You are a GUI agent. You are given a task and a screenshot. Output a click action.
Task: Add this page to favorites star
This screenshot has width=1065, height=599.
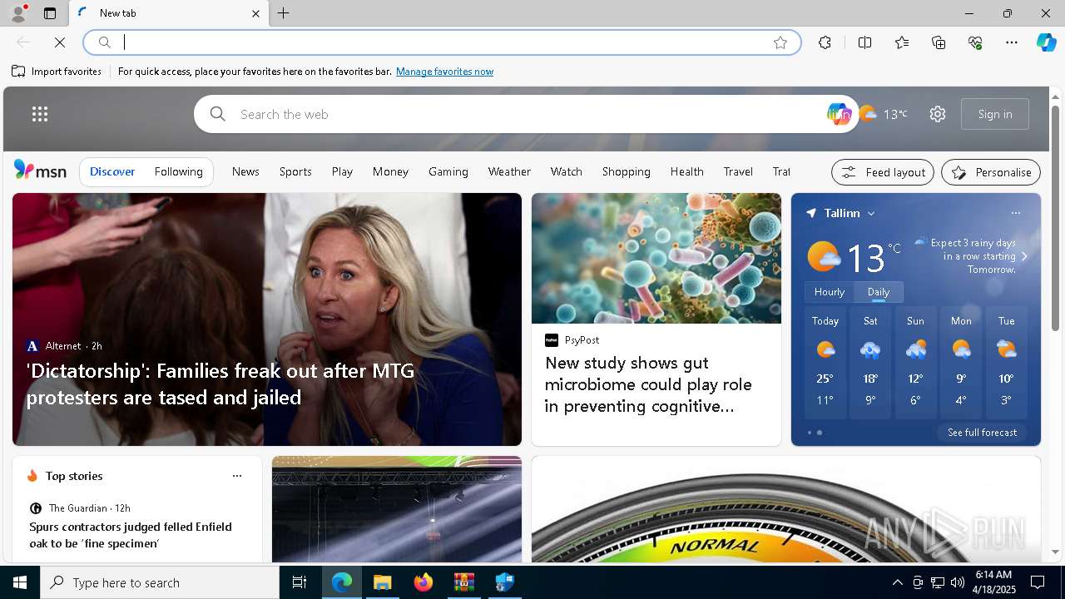point(780,42)
